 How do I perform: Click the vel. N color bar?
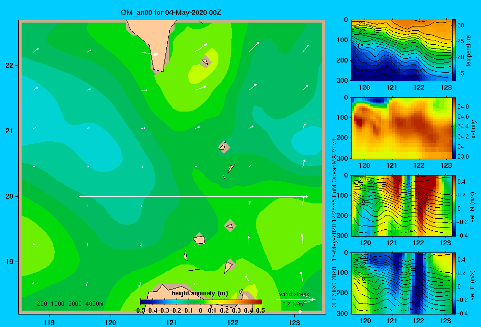[x=454, y=206]
